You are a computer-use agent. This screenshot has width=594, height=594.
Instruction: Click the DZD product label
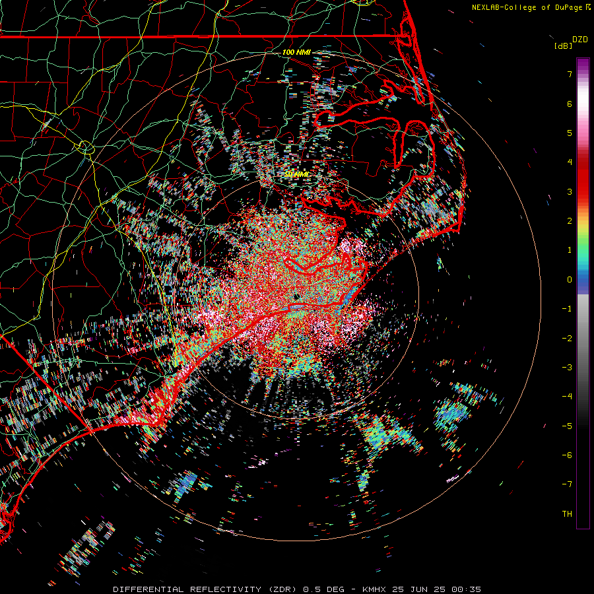pos(580,40)
